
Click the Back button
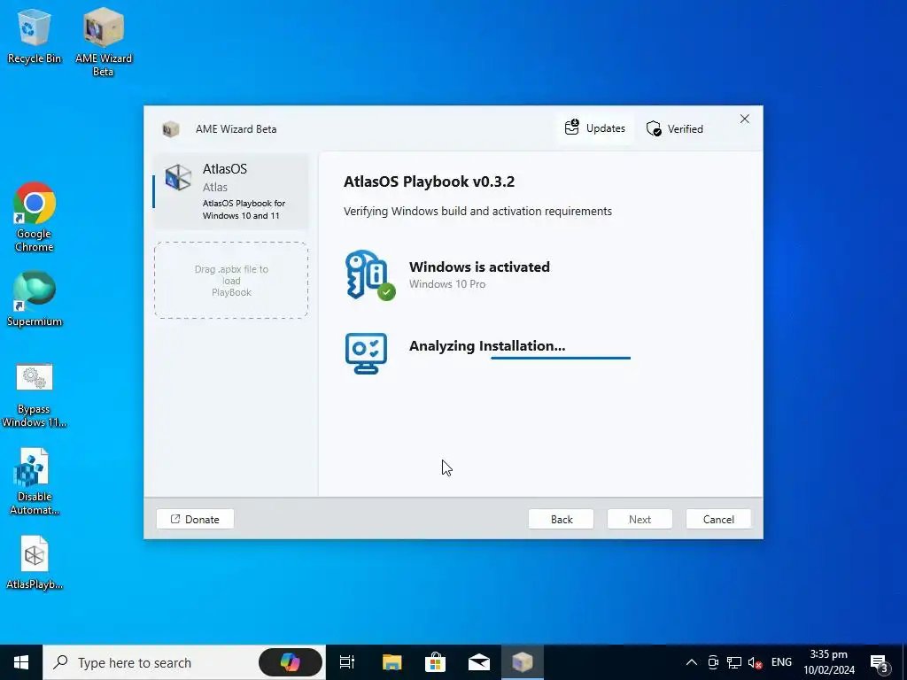[x=561, y=519]
